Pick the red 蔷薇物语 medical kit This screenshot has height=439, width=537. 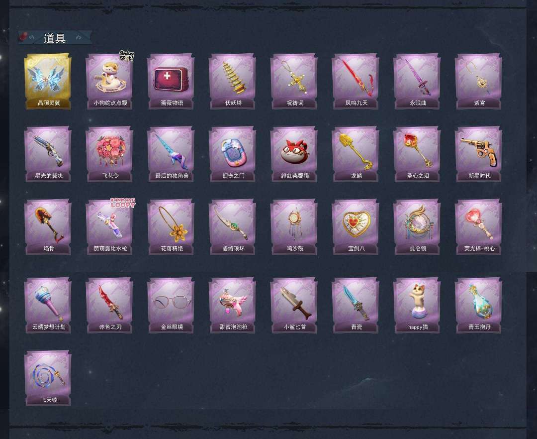(x=171, y=81)
